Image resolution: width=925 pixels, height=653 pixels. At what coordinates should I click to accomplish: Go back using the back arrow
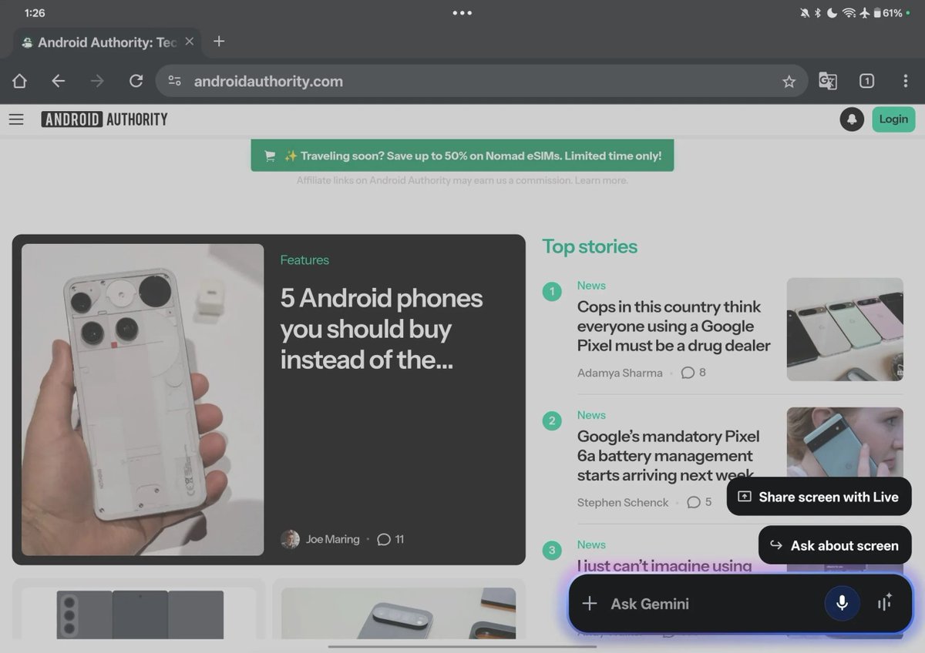point(59,81)
